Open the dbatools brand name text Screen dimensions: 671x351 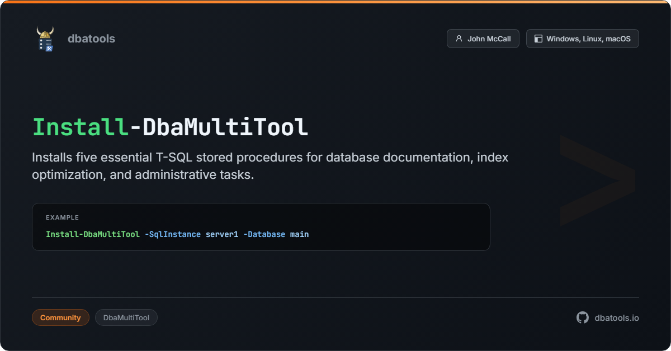coord(91,39)
